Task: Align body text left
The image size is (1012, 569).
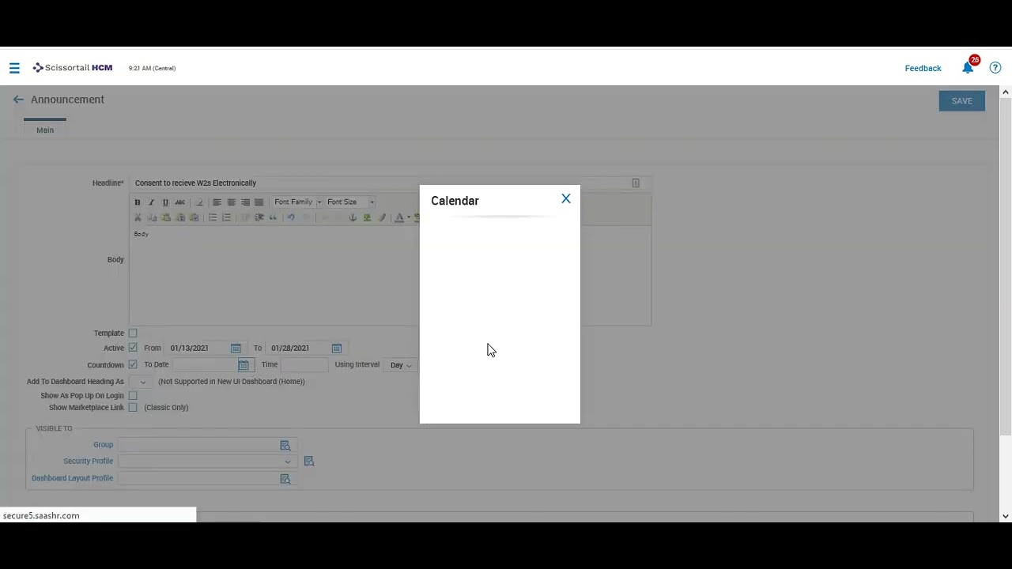Action: point(217,202)
